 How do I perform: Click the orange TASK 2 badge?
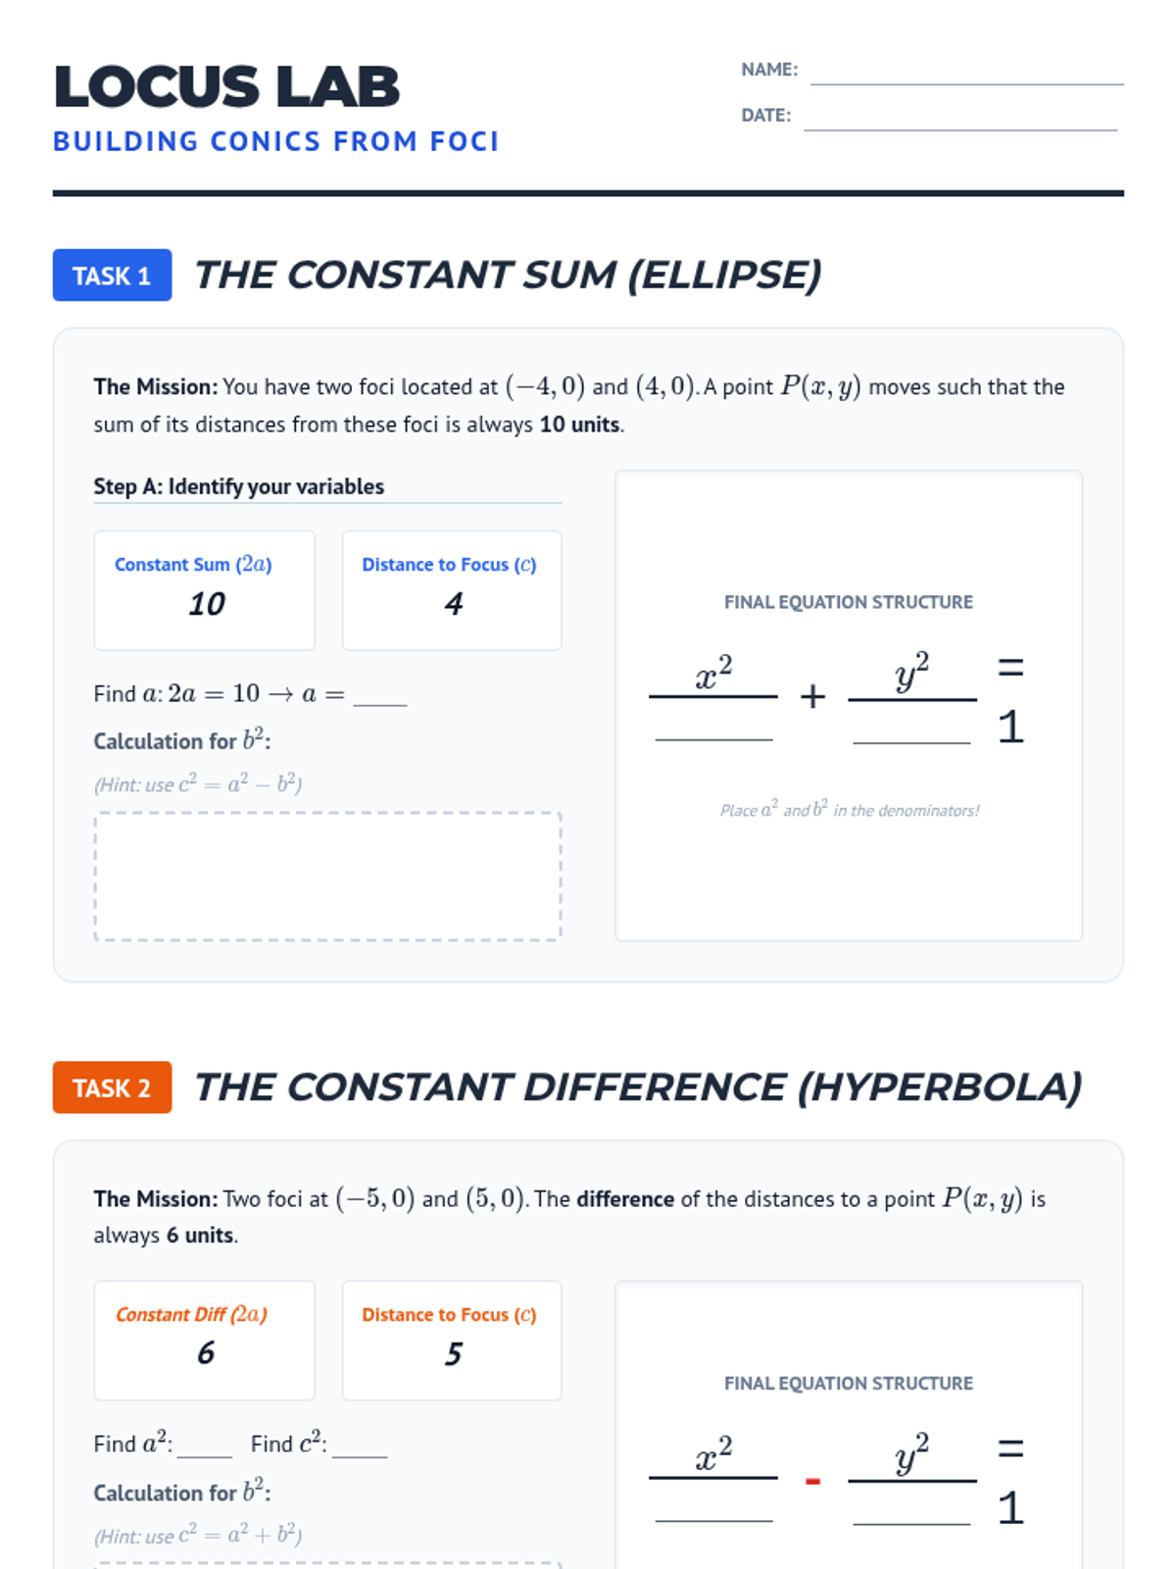112,1088
